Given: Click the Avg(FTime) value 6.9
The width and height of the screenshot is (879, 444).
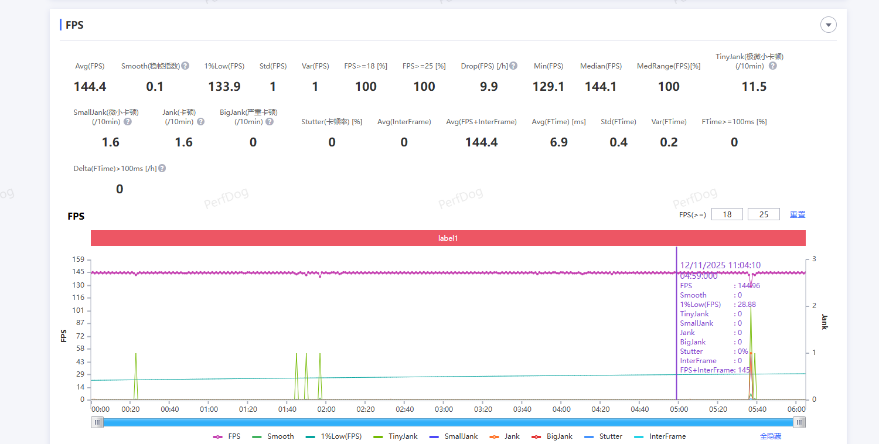Looking at the screenshot, I should point(559,142).
